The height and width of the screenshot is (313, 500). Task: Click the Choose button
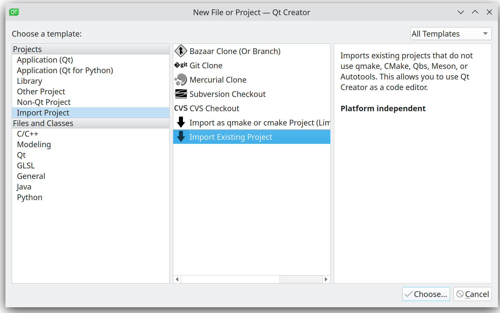click(426, 294)
